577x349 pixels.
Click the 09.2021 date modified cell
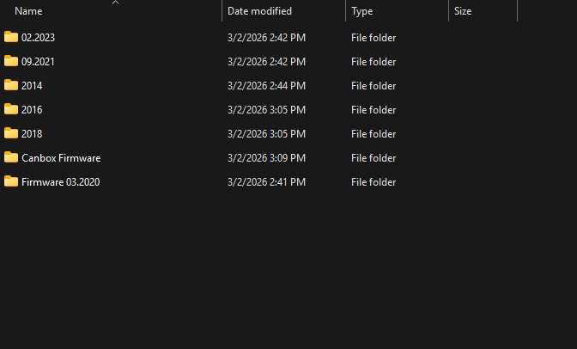point(266,62)
